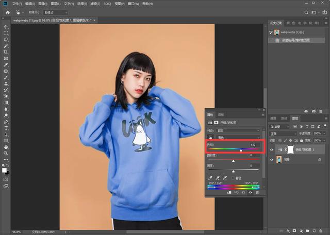Click the Home icon in options bar
Screen dimensions: 330x235
coord(8,12)
